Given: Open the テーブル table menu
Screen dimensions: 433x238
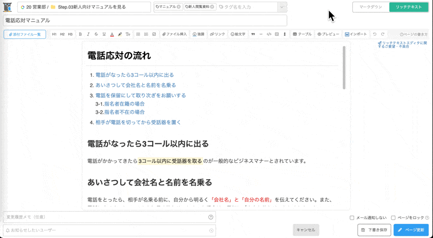Looking at the screenshot, I should (302, 34).
